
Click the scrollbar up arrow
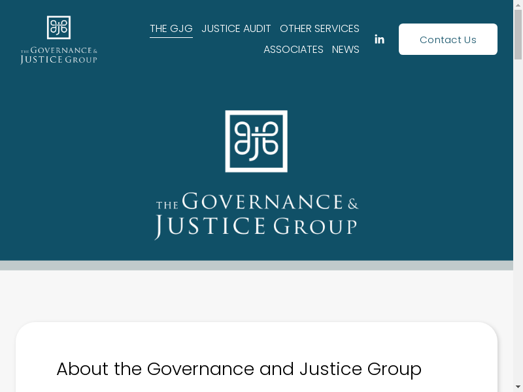tap(518, 5)
